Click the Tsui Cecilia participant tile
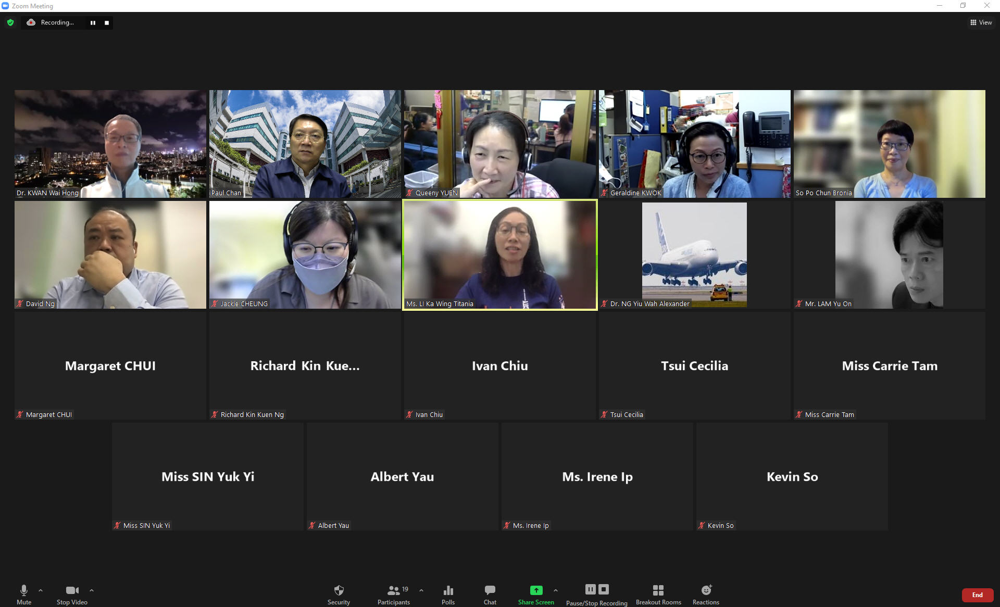 [x=695, y=365]
